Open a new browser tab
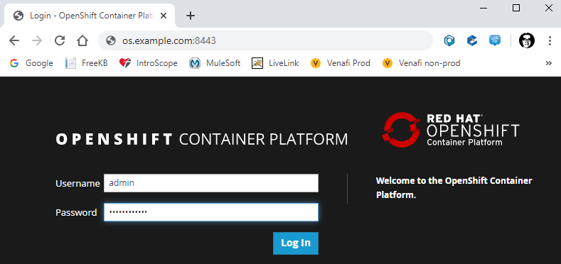The image size is (561, 264). click(x=191, y=16)
